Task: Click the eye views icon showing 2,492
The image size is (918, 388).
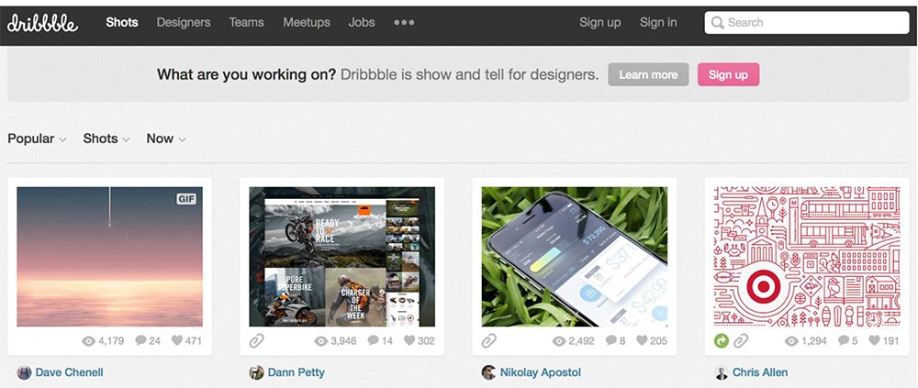Action: pos(558,340)
